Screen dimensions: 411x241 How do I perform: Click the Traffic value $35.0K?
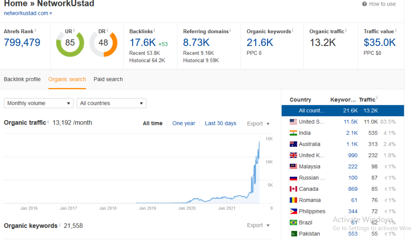point(380,42)
